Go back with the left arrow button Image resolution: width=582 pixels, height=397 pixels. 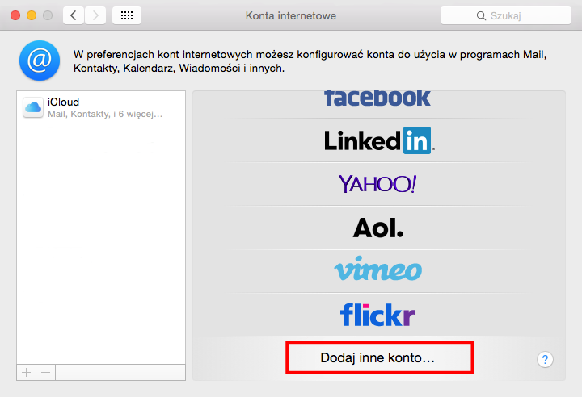pyautogui.click(x=73, y=15)
